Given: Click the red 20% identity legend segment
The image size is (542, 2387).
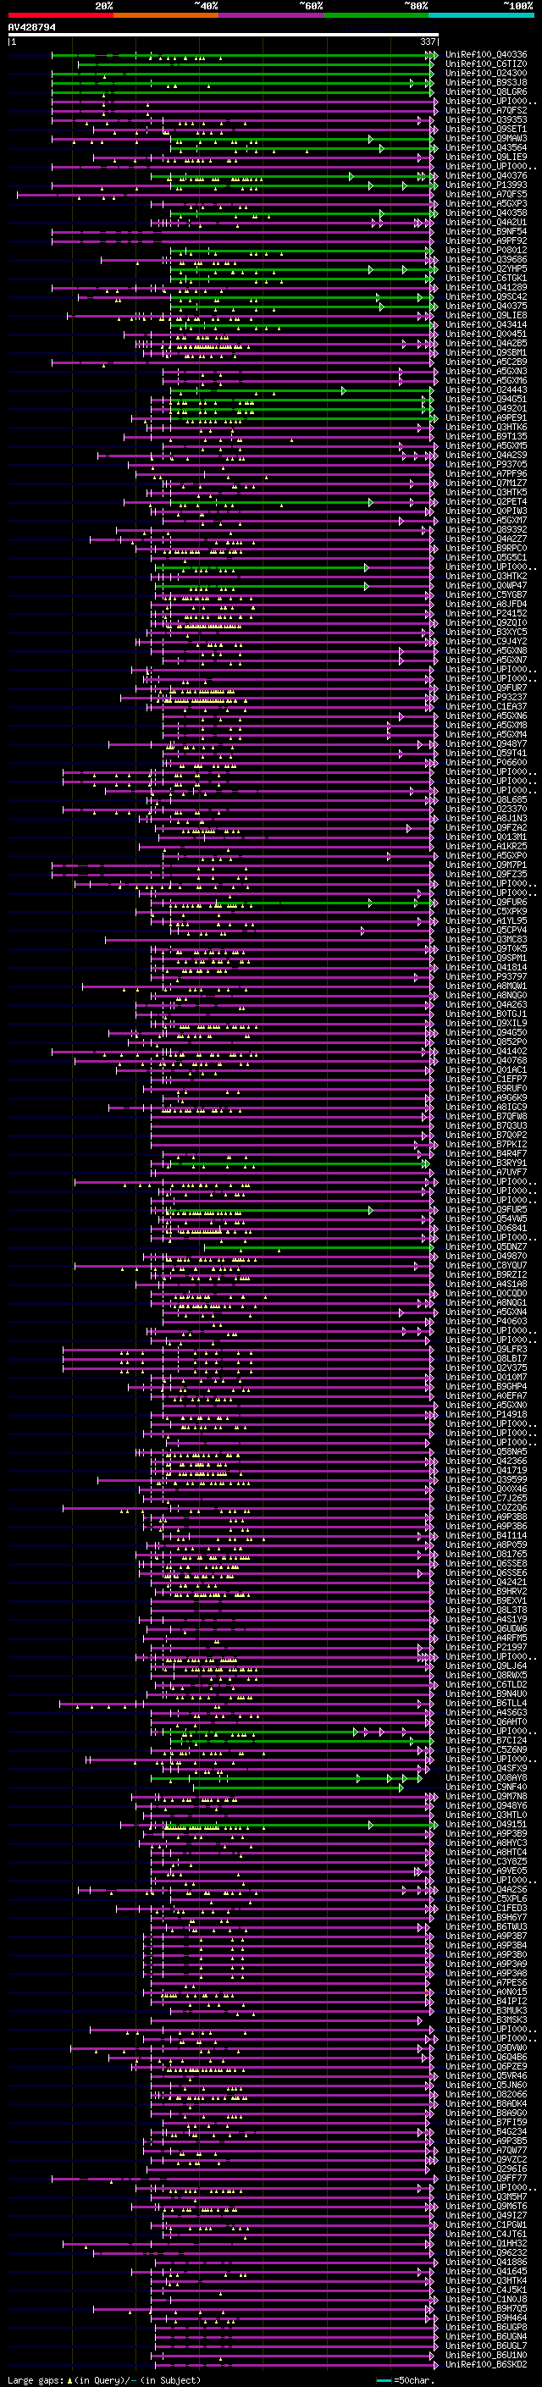Looking at the screenshot, I should tap(60, 15).
